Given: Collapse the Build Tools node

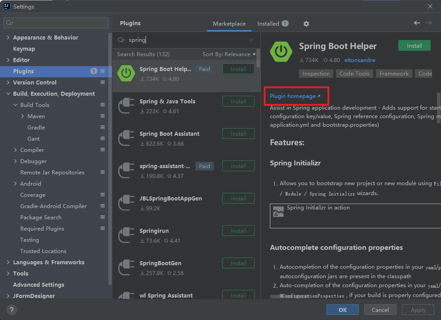Looking at the screenshot, I should tap(15, 105).
